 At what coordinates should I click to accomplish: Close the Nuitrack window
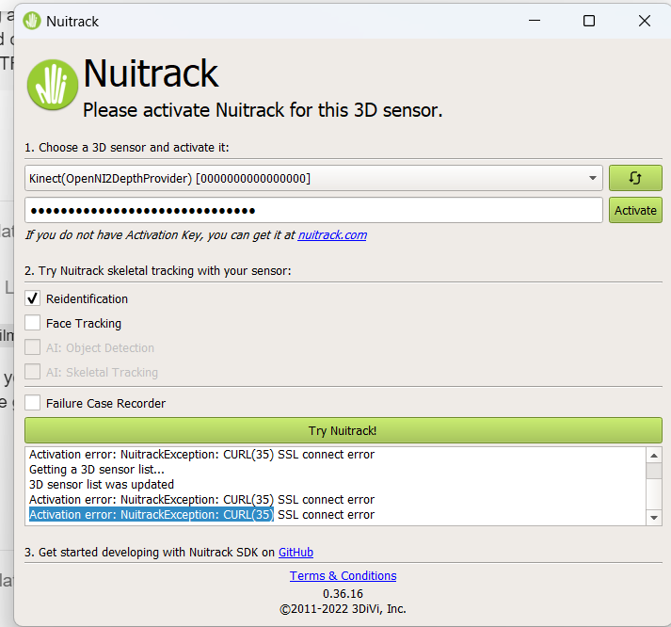point(644,21)
